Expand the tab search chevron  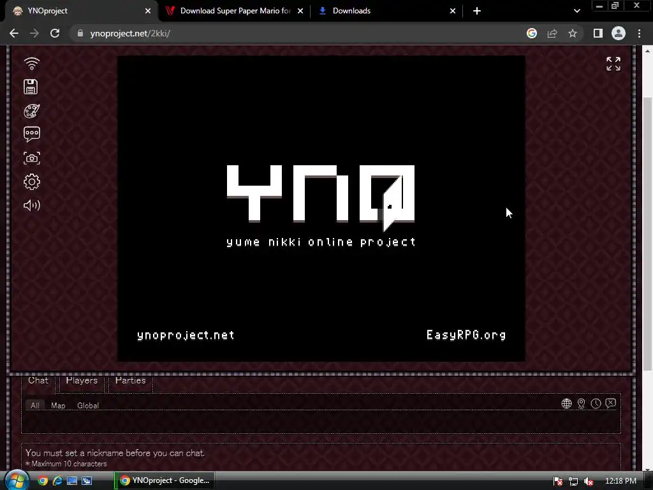576,11
